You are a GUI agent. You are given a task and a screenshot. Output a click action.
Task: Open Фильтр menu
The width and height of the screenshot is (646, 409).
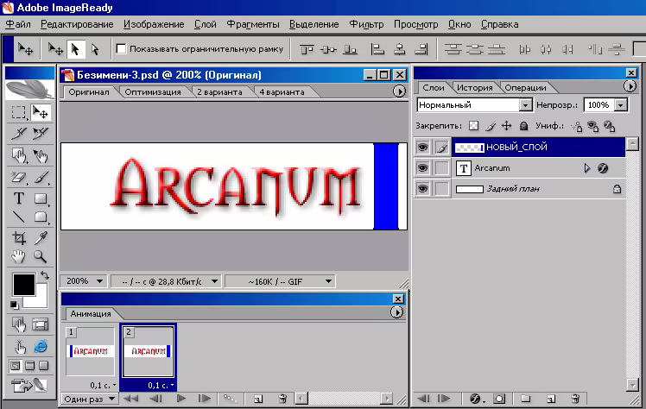click(x=366, y=24)
